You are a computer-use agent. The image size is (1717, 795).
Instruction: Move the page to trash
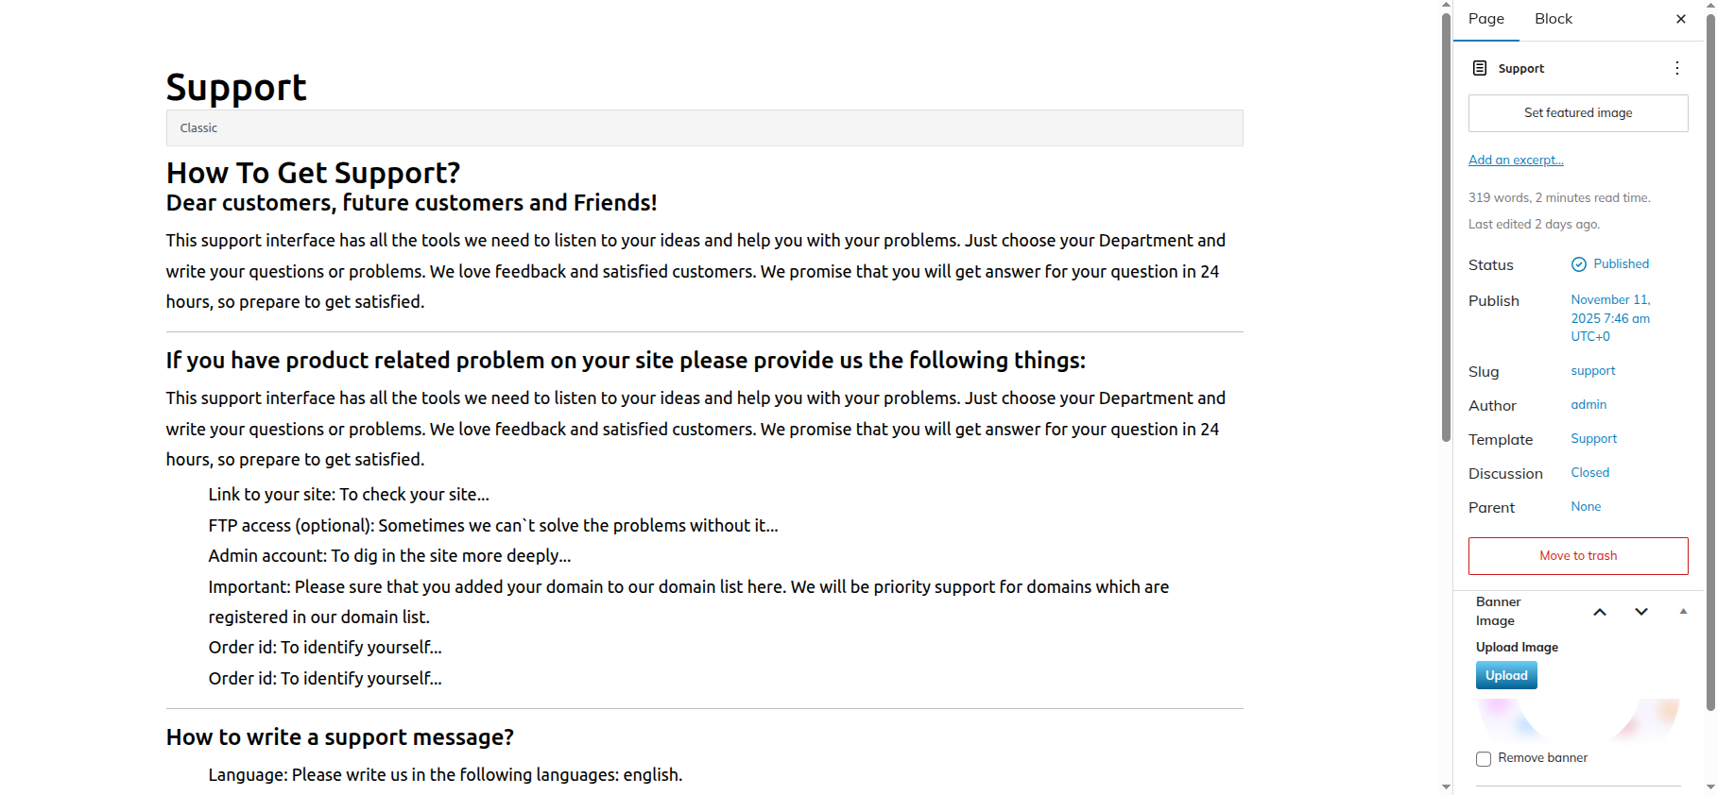pos(1577,556)
